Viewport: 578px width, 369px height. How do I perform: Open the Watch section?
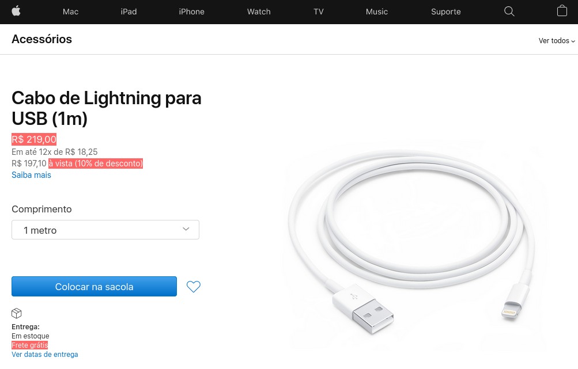259,12
